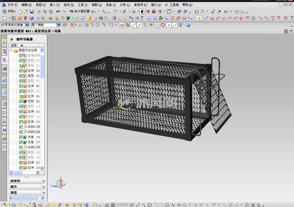Screen dimensions: 294x207
Task: Open the GC 工具箱 menu
Action: 172,5
